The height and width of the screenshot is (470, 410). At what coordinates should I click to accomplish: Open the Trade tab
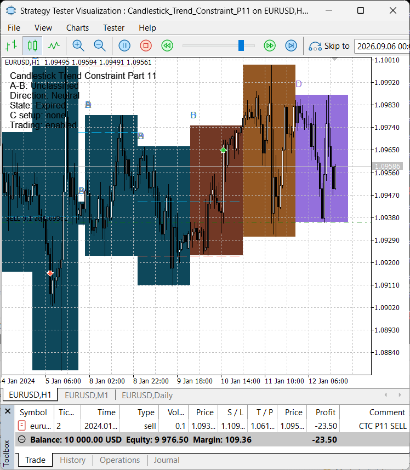click(35, 460)
